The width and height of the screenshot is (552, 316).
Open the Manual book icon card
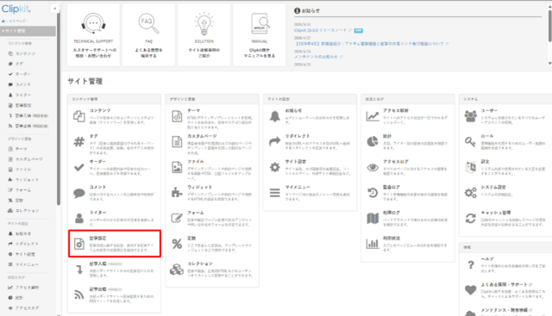pyautogui.click(x=260, y=34)
